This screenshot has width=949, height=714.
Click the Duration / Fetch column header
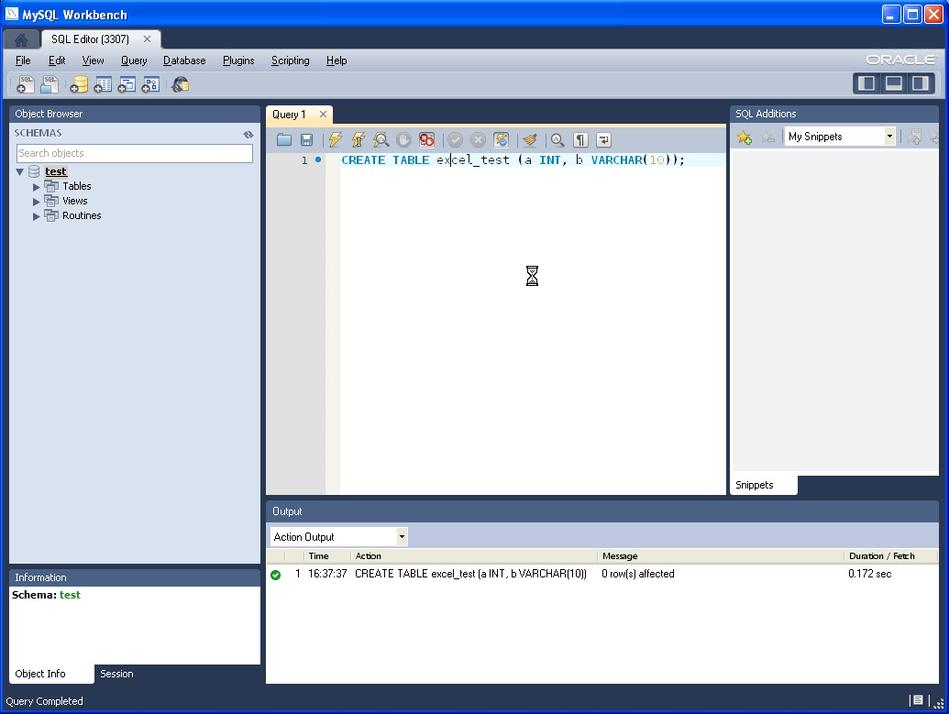pos(882,556)
